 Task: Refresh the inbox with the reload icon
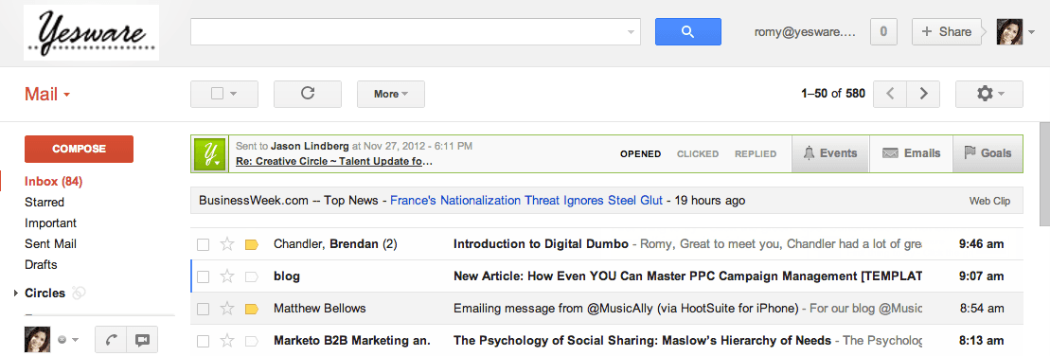pyautogui.click(x=308, y=94)
